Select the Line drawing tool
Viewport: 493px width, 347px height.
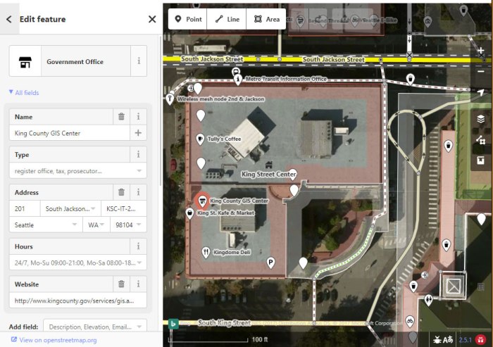[227, 19]
